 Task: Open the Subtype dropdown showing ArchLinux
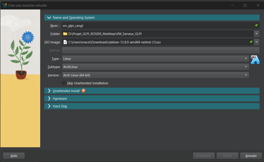(x=155, y=67)
